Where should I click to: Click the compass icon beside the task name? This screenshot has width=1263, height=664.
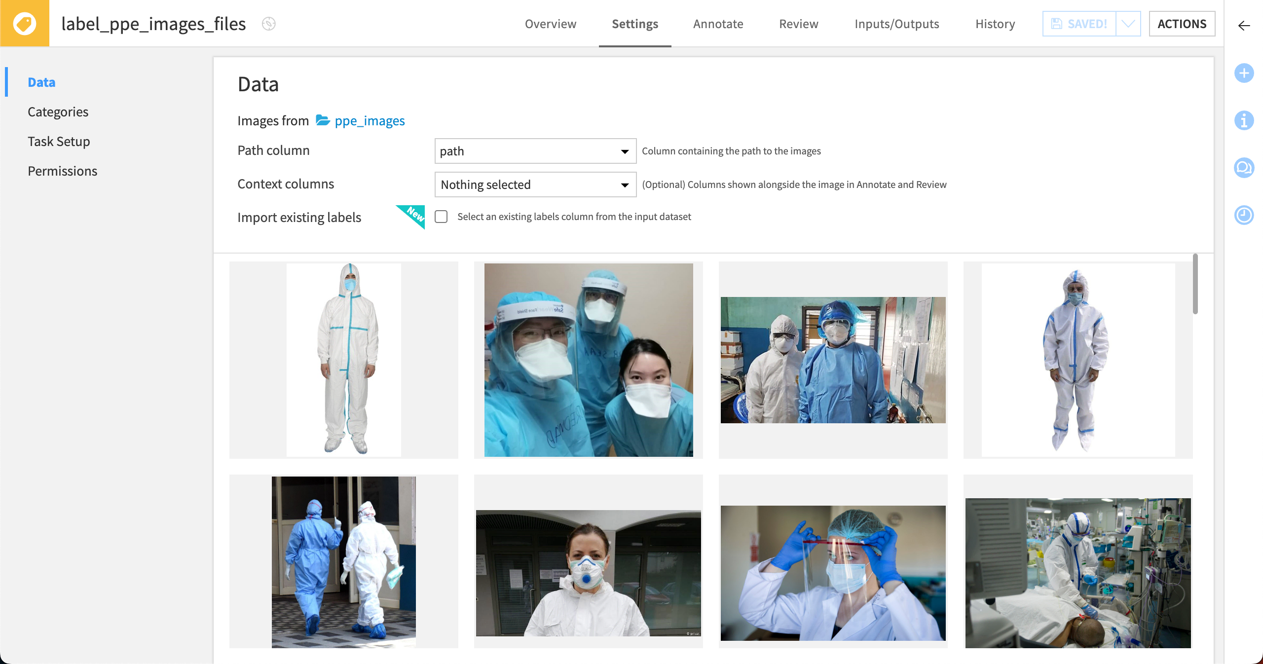point(269,24)
